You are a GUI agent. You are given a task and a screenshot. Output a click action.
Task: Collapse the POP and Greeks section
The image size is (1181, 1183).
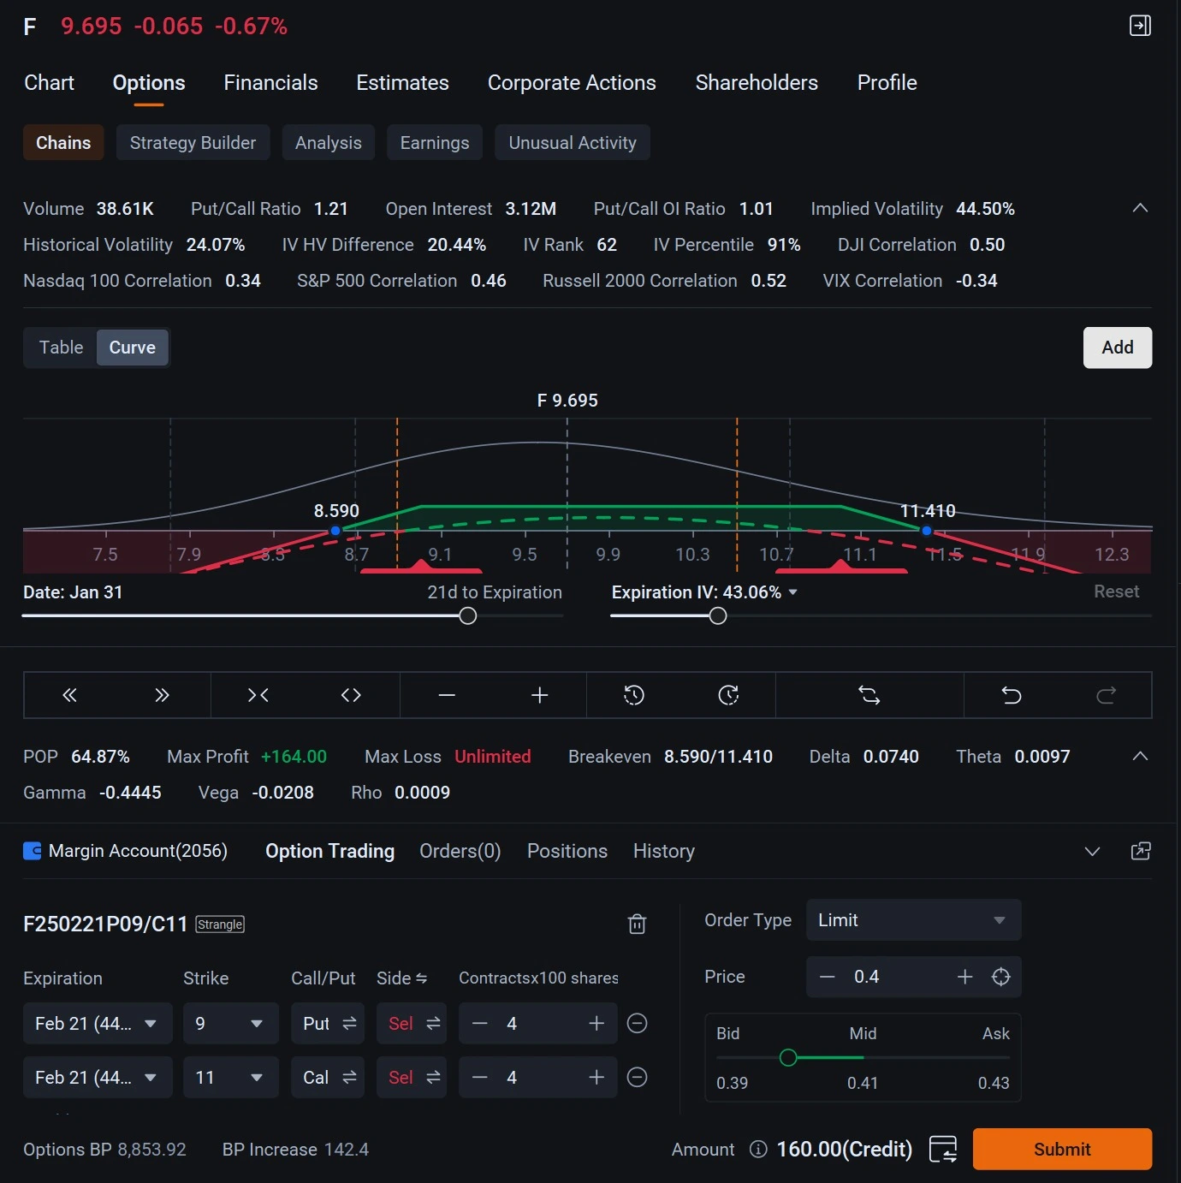[x=1140, y=756]
